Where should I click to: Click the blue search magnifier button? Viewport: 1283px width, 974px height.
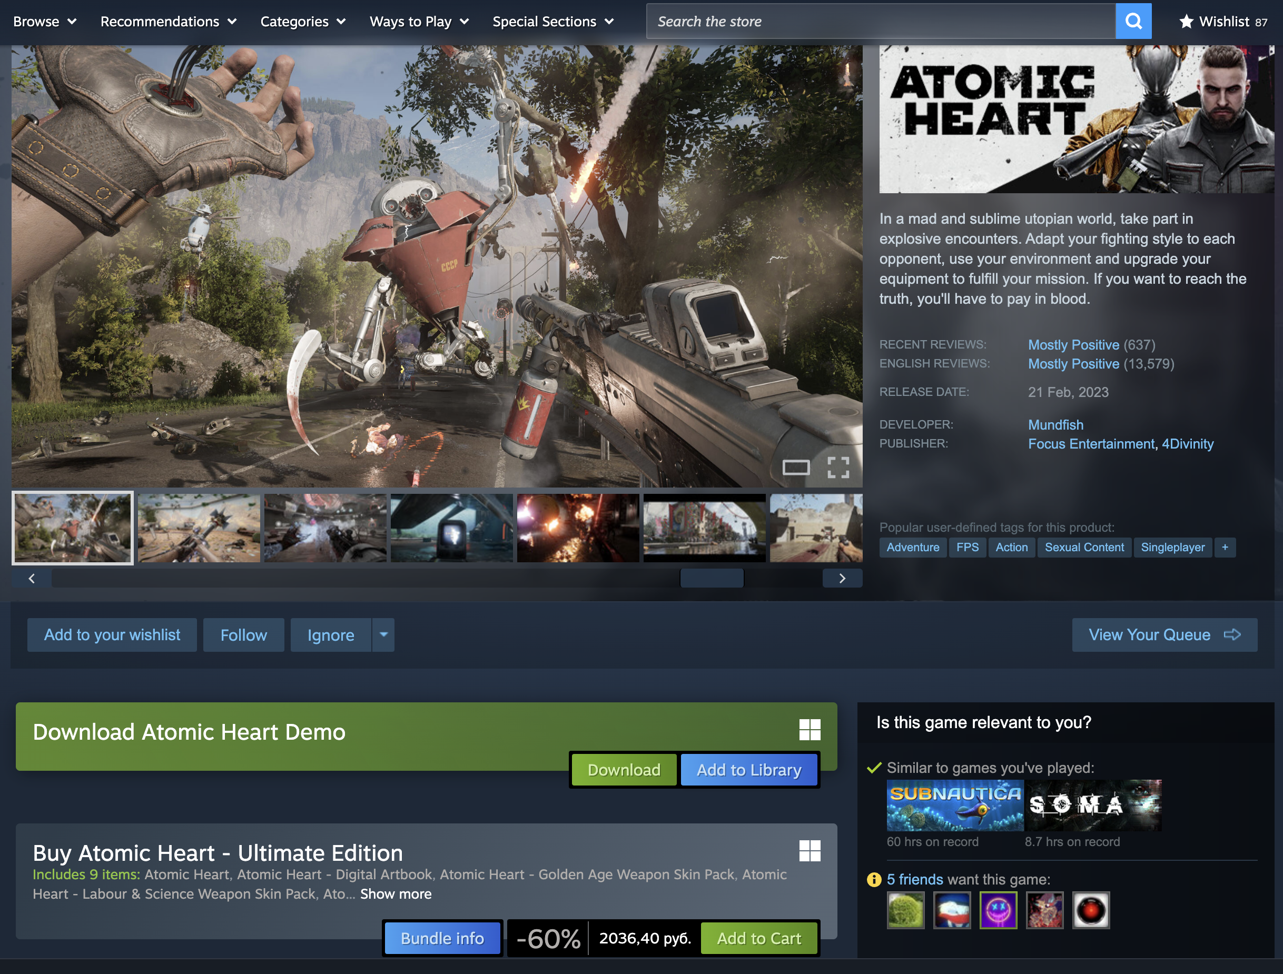coord(1133,22)
